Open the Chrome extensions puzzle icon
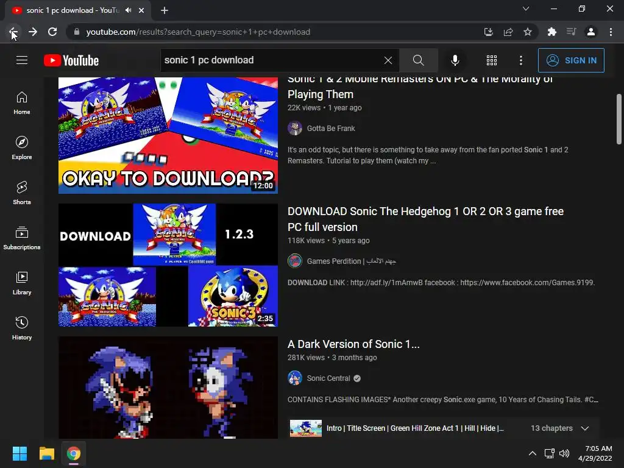 [x=552, y=32]
